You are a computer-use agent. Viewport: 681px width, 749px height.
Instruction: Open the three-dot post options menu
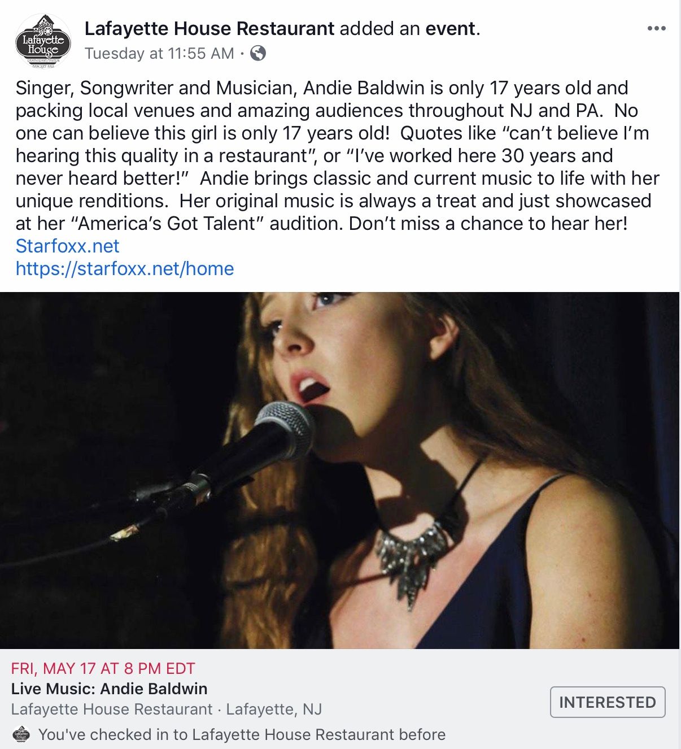pos(656,29)
